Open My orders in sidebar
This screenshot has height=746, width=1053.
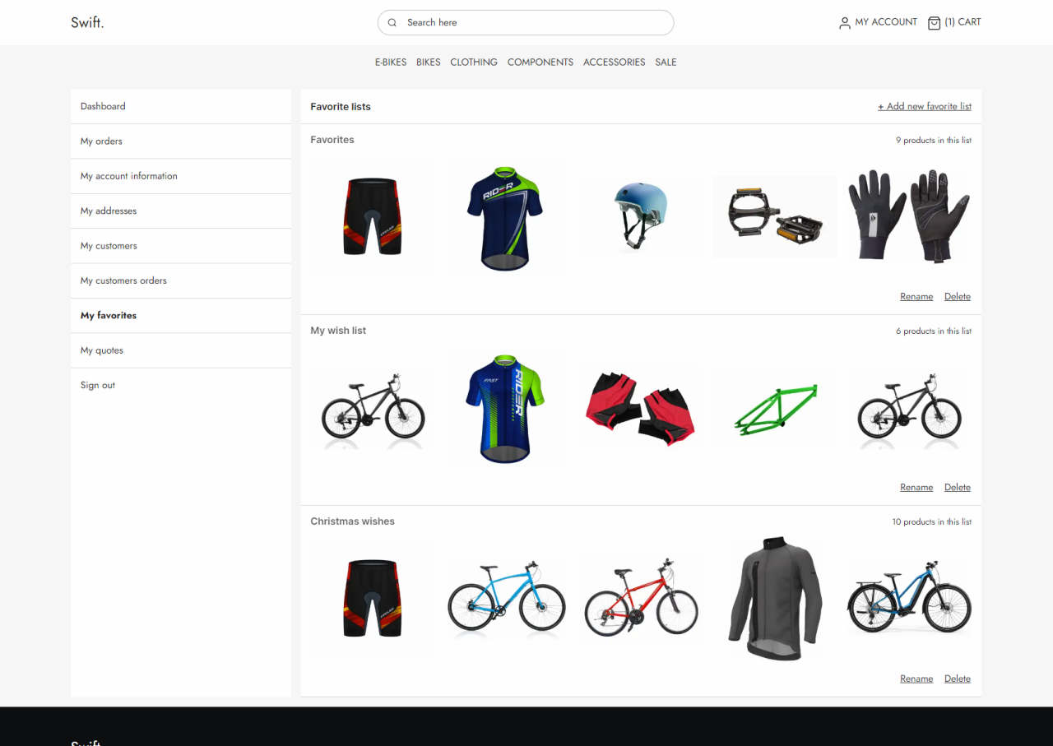click(x=101, y=141)
